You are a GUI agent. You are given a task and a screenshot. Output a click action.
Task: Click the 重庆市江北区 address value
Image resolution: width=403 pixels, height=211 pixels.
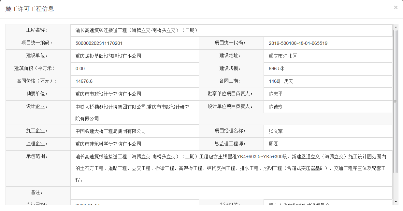tap(283, 56)
